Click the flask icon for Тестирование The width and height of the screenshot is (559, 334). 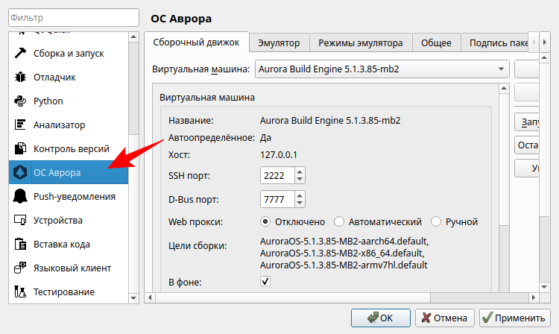20,292
